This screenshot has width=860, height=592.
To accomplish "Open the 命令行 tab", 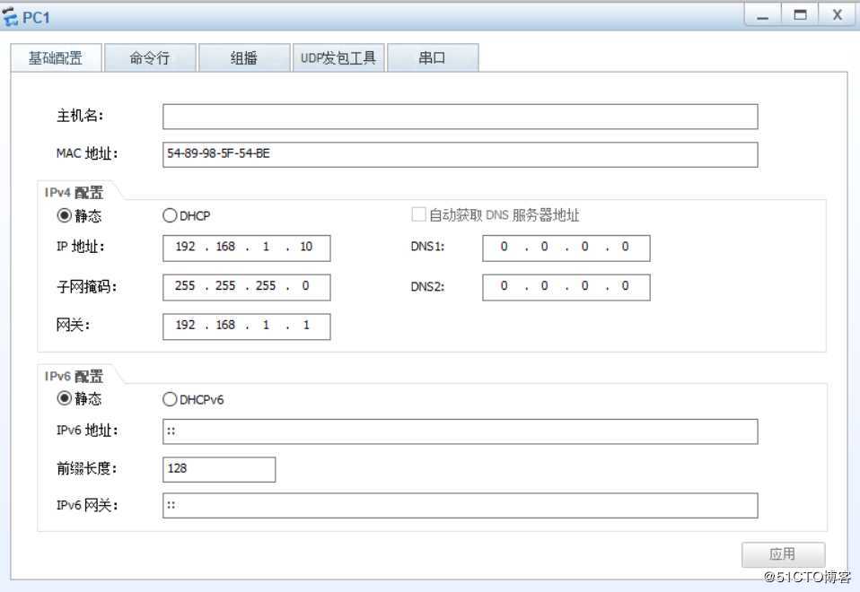I will point(150,57).
